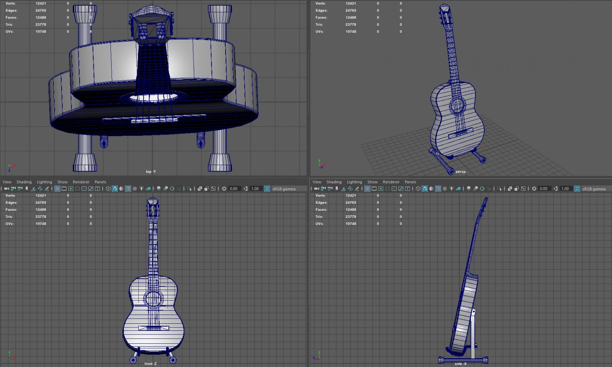
Task: Activate smooth shading in the top viewport
Action: [114, 188]
